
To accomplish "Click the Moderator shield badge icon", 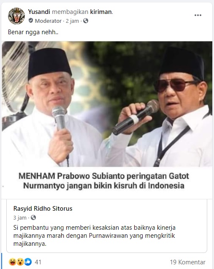I will (x=31, y=21).
